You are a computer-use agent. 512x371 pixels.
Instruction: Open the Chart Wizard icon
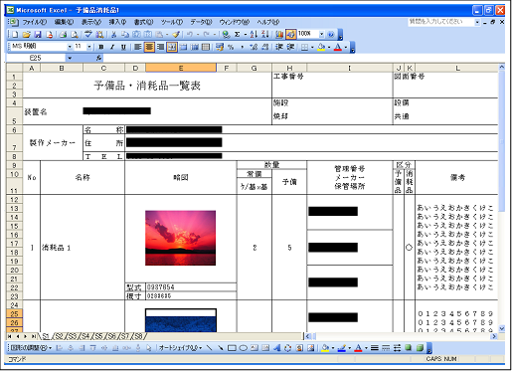279,34
